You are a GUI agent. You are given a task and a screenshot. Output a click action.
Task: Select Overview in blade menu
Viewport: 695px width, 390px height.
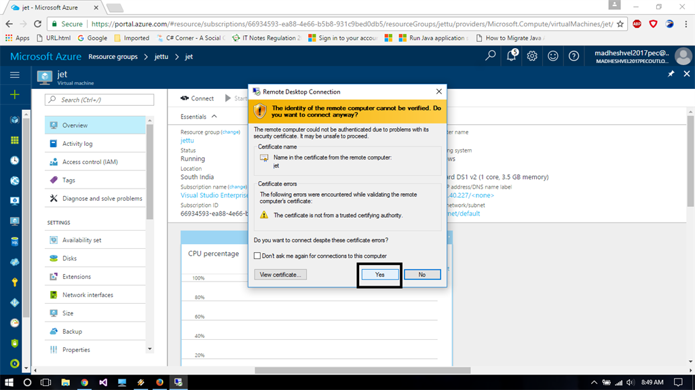pyautogui.click(x=95, y=125)
